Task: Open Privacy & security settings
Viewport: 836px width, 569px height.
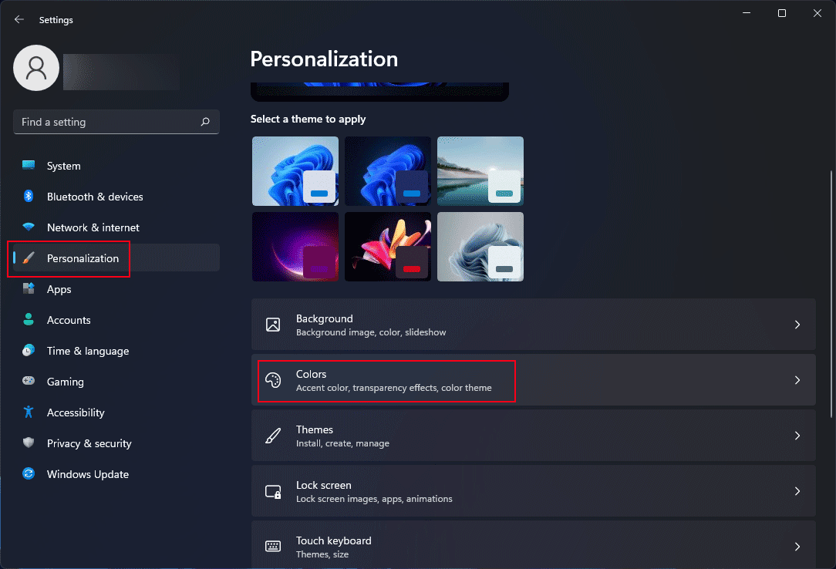Action: point(89,443)
